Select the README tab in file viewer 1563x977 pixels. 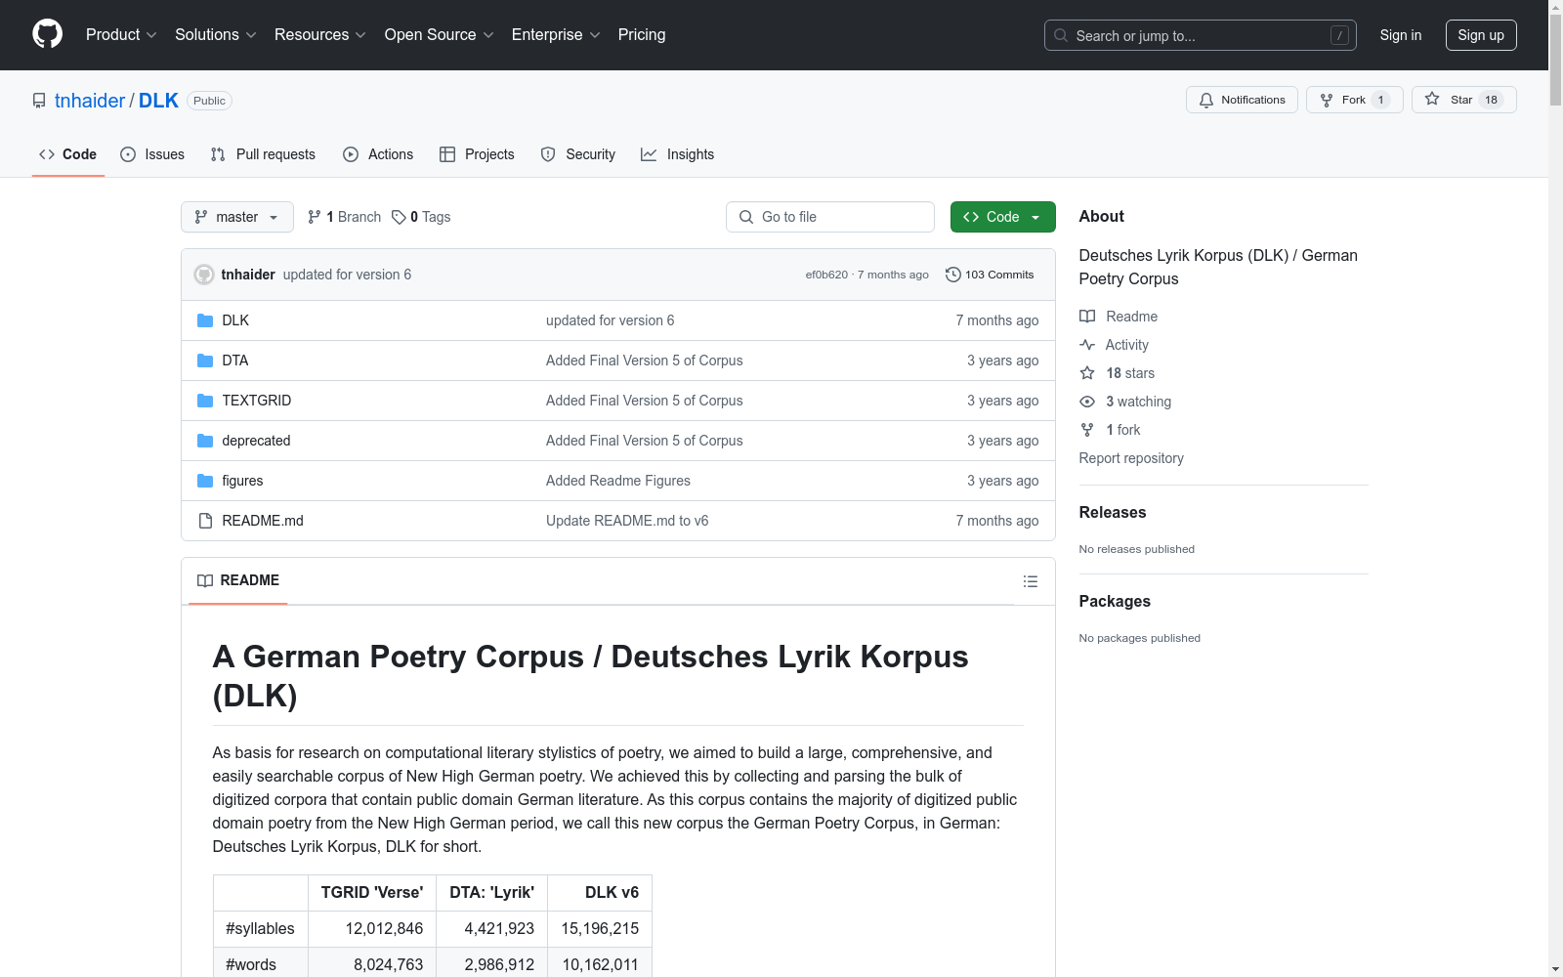point(238,580)
